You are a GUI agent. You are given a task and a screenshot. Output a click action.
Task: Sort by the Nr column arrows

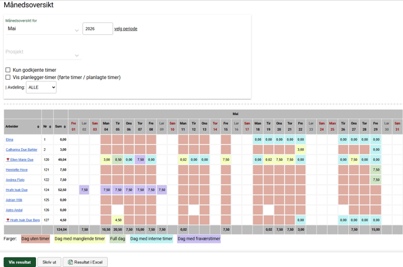(x=50, y=127)
